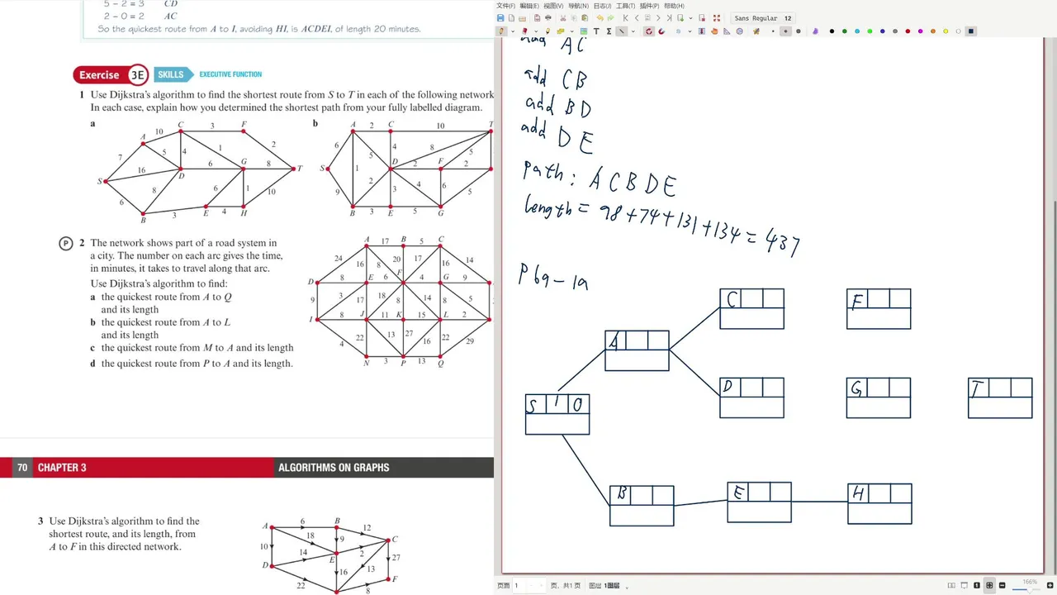The height and width of the screenshot is (595, 1057).
Task: Open the 视图(V) menu
Action: click(x=553, y=6)
